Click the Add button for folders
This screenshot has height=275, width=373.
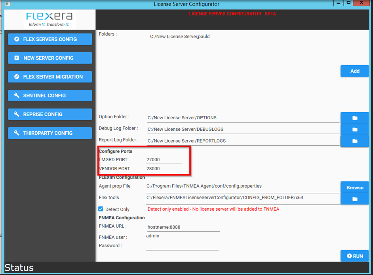[355, 71]
